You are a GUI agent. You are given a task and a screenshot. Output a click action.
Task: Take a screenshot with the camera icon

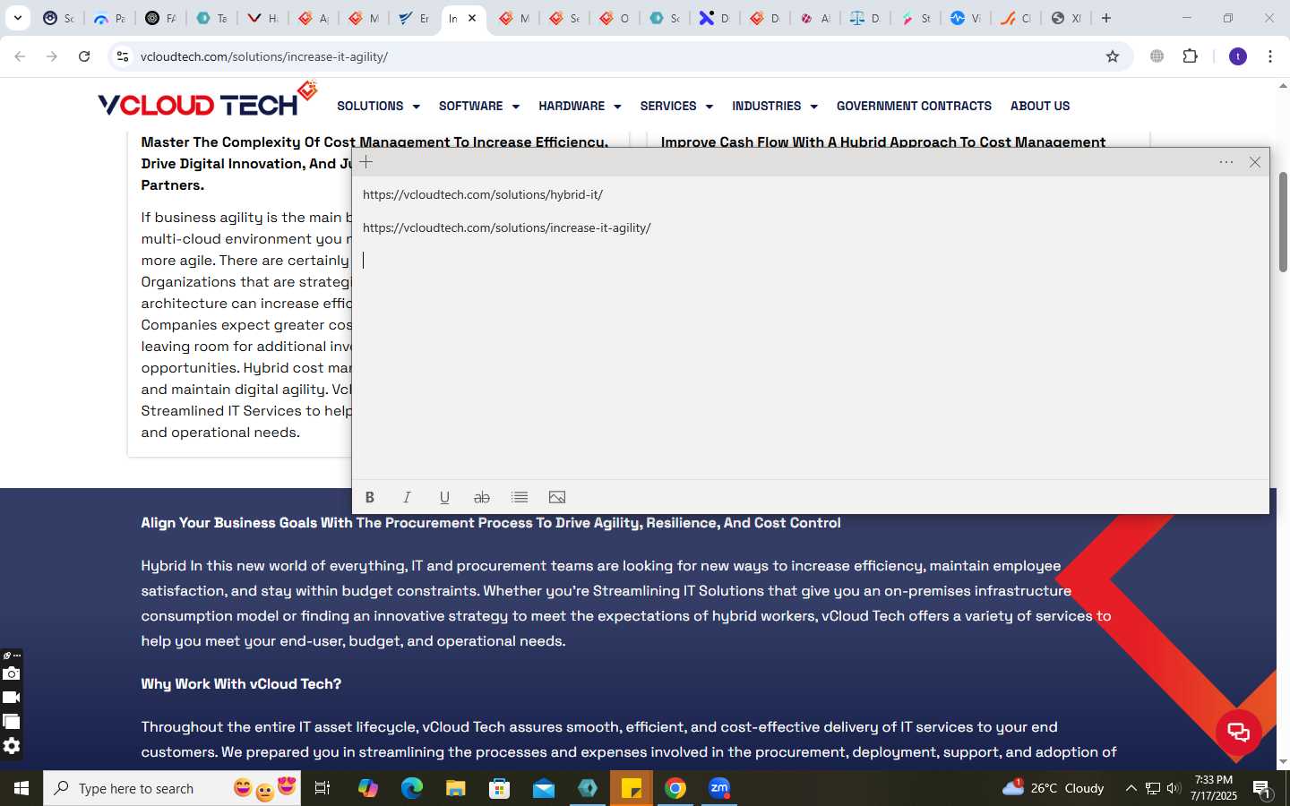tap(11, 673)
